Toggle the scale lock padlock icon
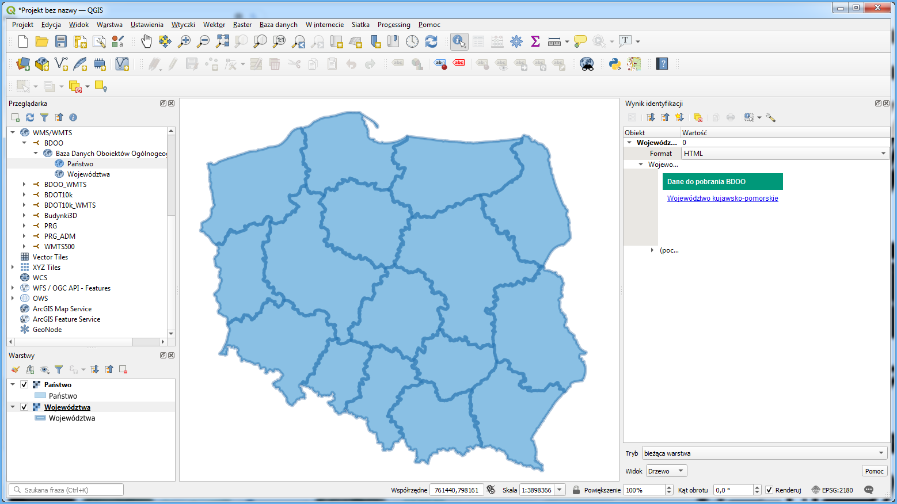Image resolution: width=897 pixels, height=504 pixels. [576, 490]
